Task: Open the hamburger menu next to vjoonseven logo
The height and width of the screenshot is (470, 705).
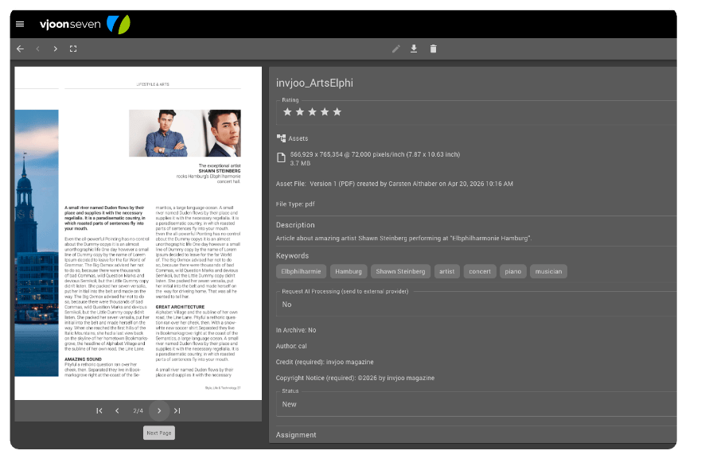Action: [x=20, y=24]
